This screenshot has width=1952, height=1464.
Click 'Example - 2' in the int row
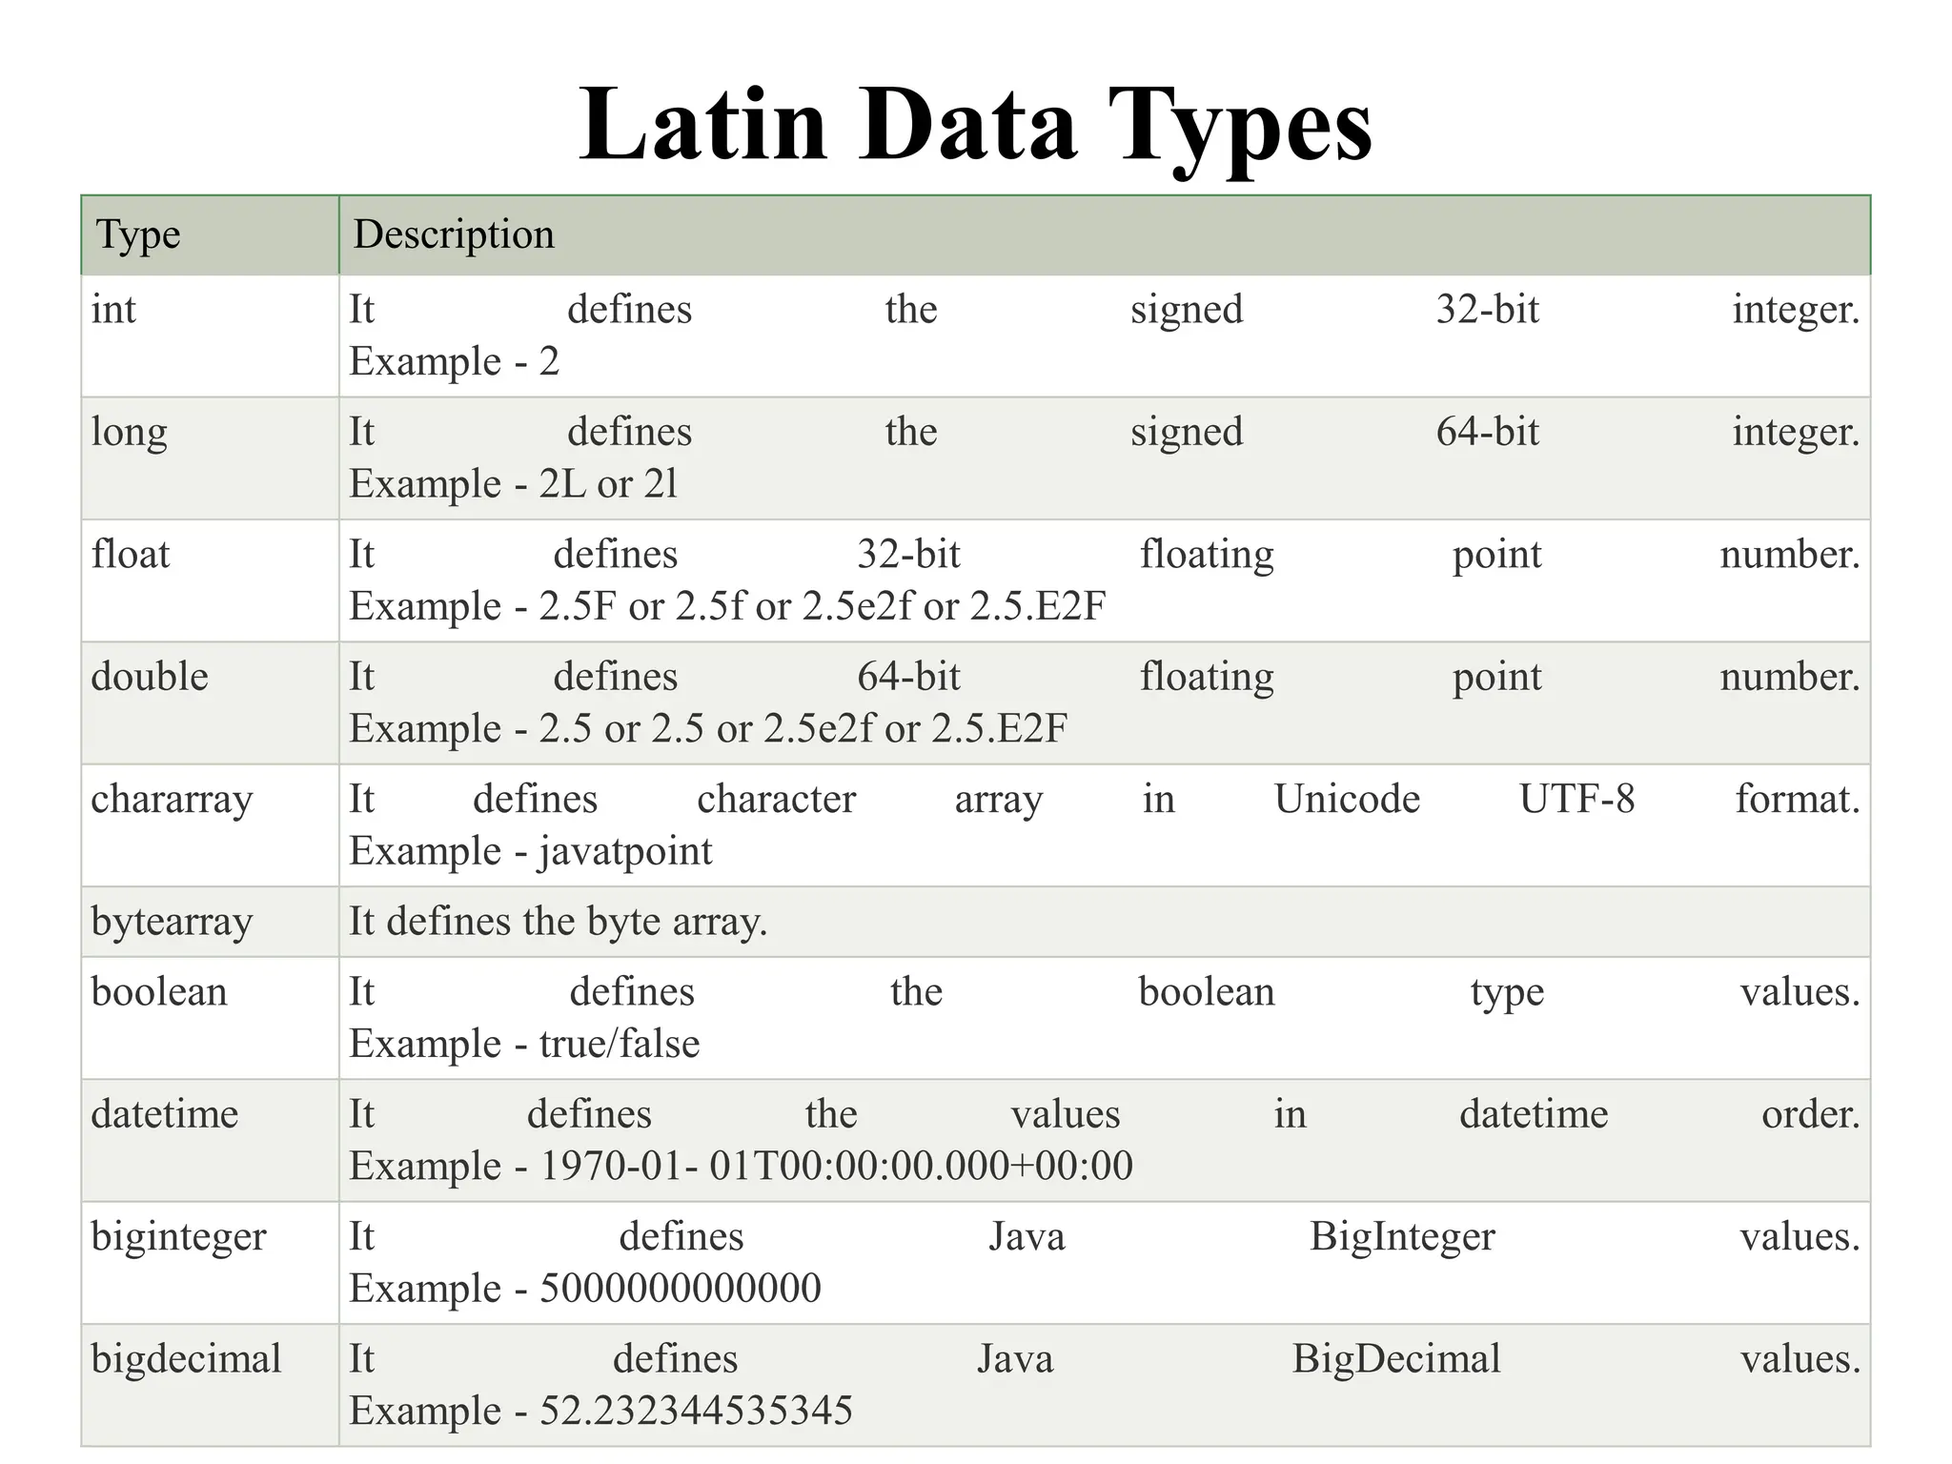pyautogui.click(x=455, y=362)
